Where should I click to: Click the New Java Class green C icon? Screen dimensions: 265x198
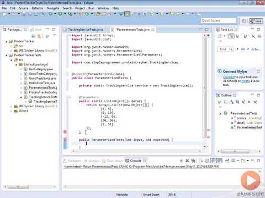click(x=87, y=14)
